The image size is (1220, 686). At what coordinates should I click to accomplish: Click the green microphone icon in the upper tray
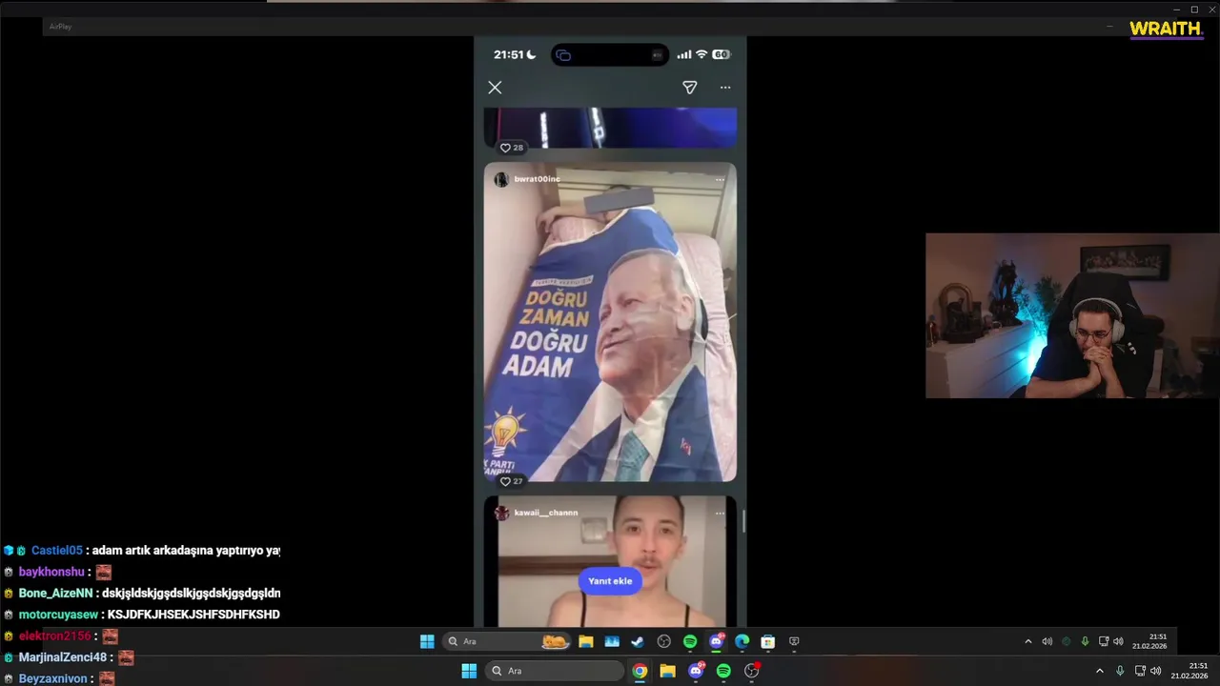1085,641
